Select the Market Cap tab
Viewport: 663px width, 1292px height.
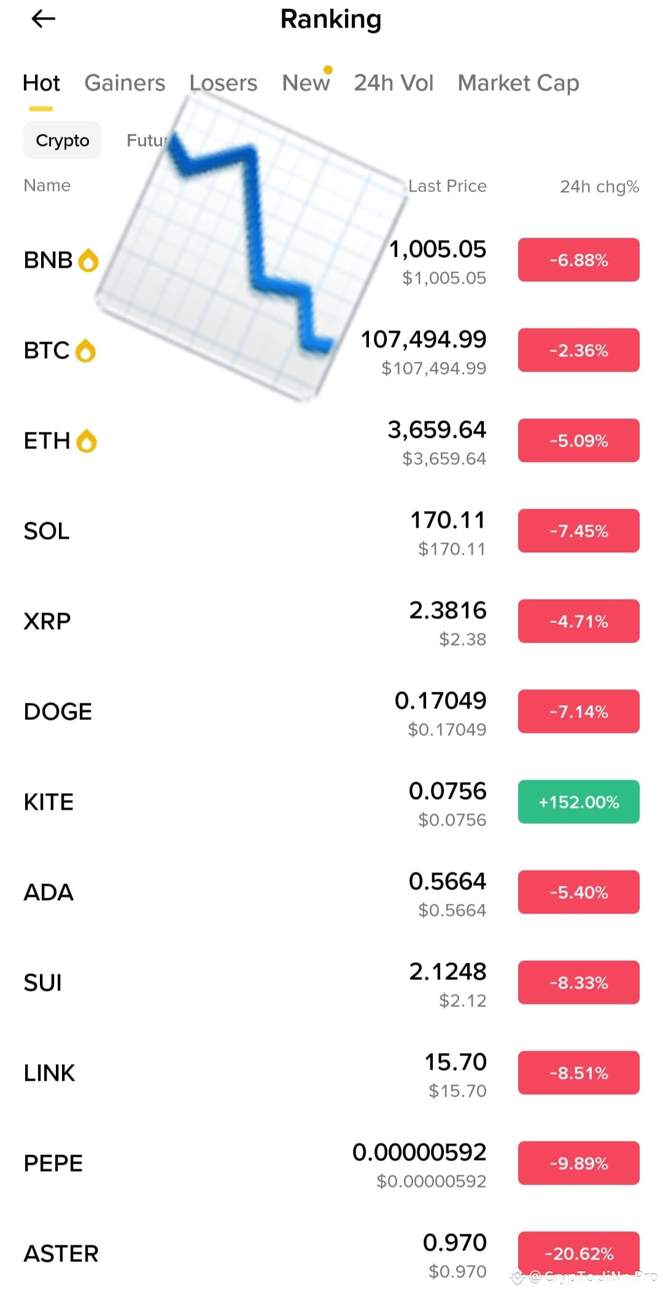[x=518, y=83]
